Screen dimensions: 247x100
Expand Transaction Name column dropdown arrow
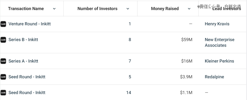click(x=54, y=9)
